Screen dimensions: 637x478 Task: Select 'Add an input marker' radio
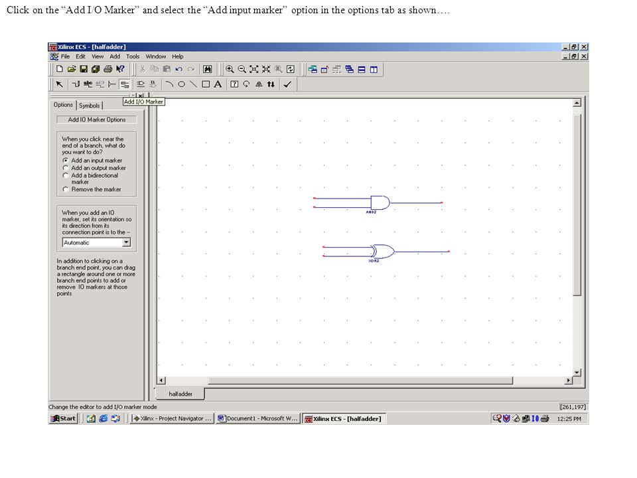click(x=66, y=160)
